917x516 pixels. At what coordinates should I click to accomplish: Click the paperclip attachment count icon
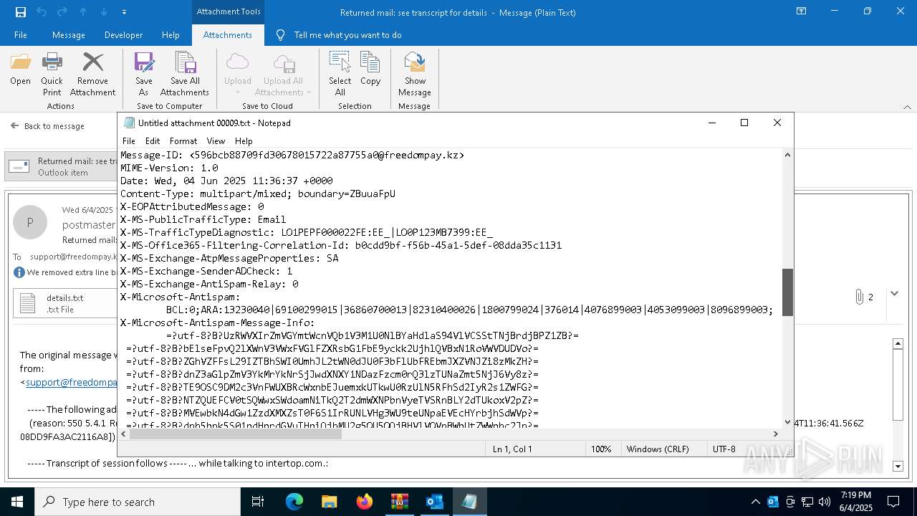858,297
